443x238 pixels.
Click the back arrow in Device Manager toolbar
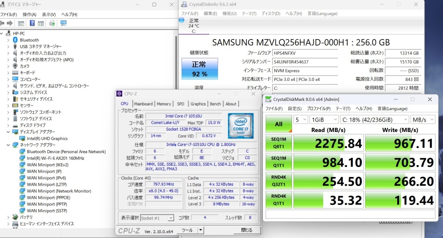click(x=2, y=23)
